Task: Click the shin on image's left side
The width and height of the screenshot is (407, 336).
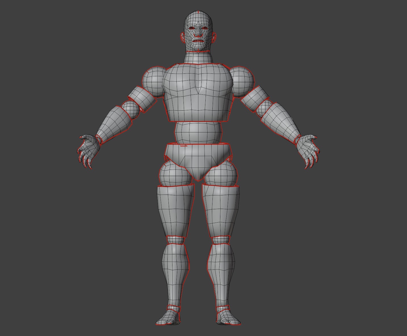Action: point(175,275)
